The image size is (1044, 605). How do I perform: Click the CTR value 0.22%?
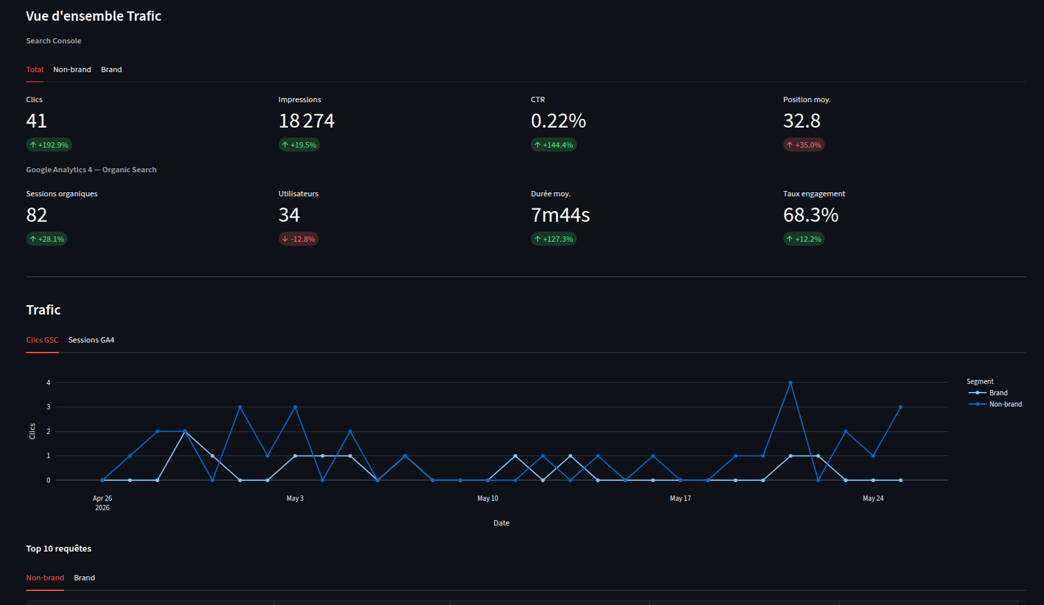pyautogui.click(x=558, y=121)
